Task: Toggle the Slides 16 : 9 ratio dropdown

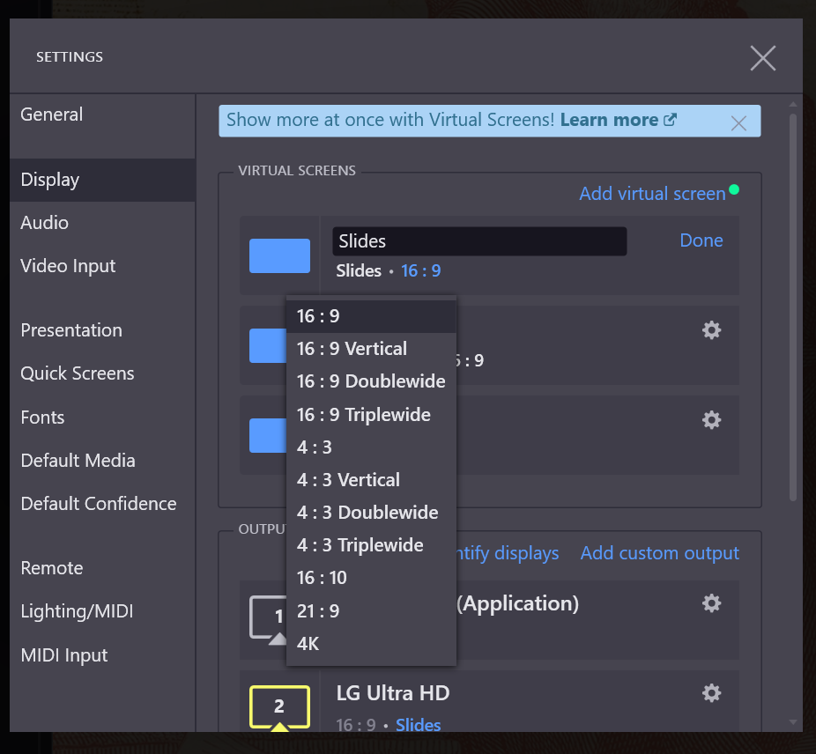Action: coord(420,270)
